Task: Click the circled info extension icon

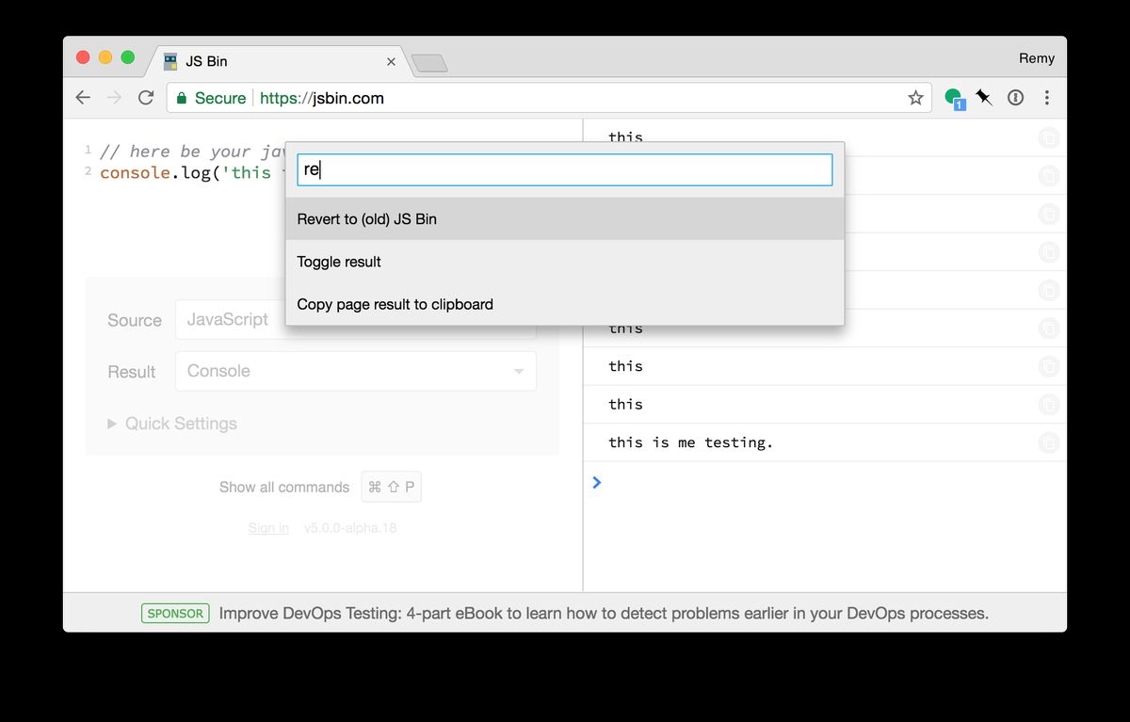Action: pyautogui.click(x=1015, y=98)
